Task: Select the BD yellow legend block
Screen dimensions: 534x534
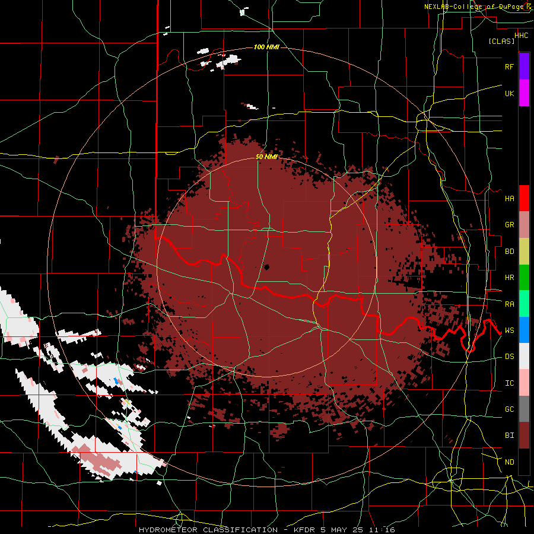Action: pos(524,252)
